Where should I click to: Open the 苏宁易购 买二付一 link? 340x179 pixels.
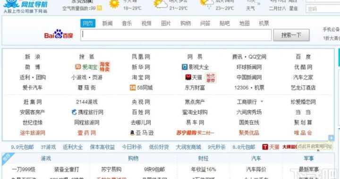(195, 133)
